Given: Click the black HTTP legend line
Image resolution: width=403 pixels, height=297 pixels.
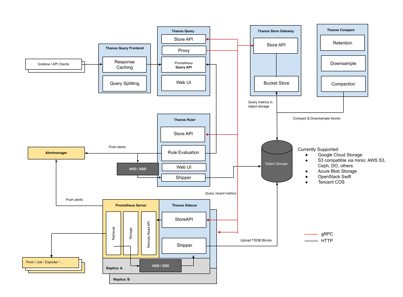Looking at the screenshot, I should [x=311, y=241].
